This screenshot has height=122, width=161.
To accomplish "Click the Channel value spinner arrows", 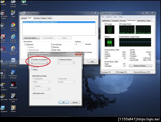I will [49, 89].
